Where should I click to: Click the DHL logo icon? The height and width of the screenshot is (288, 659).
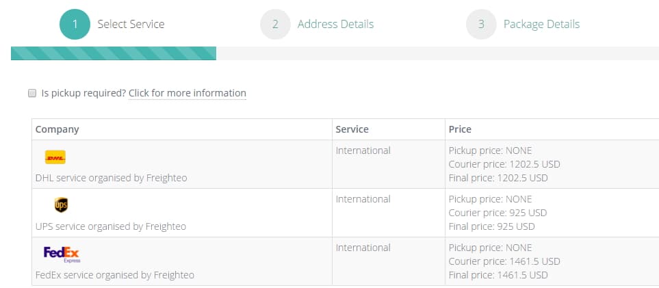(55, 157)
